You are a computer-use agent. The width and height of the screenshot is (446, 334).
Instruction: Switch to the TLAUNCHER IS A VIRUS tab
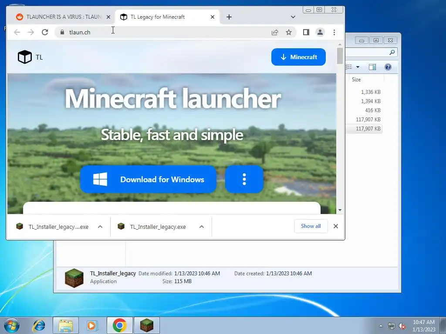(x=63, y=17)
